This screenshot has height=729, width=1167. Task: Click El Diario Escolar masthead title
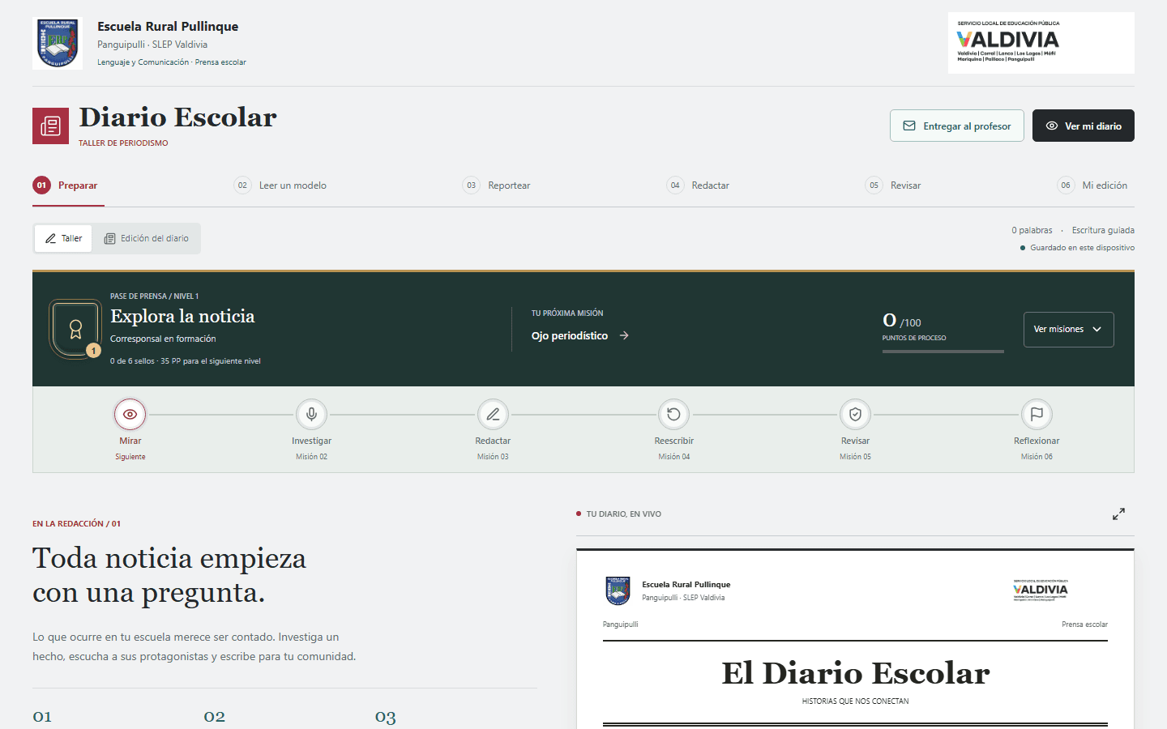click(x=855, y=673)
